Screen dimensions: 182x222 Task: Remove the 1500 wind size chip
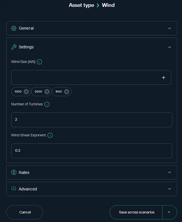click(x=67, y=92)
